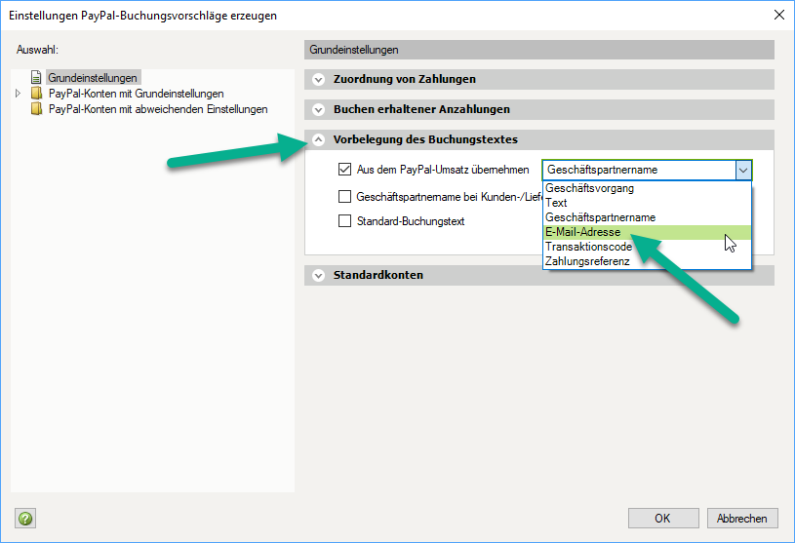The image size is (795, 543).
Task: Choose Text from the dropdown list
Action: 647,203
